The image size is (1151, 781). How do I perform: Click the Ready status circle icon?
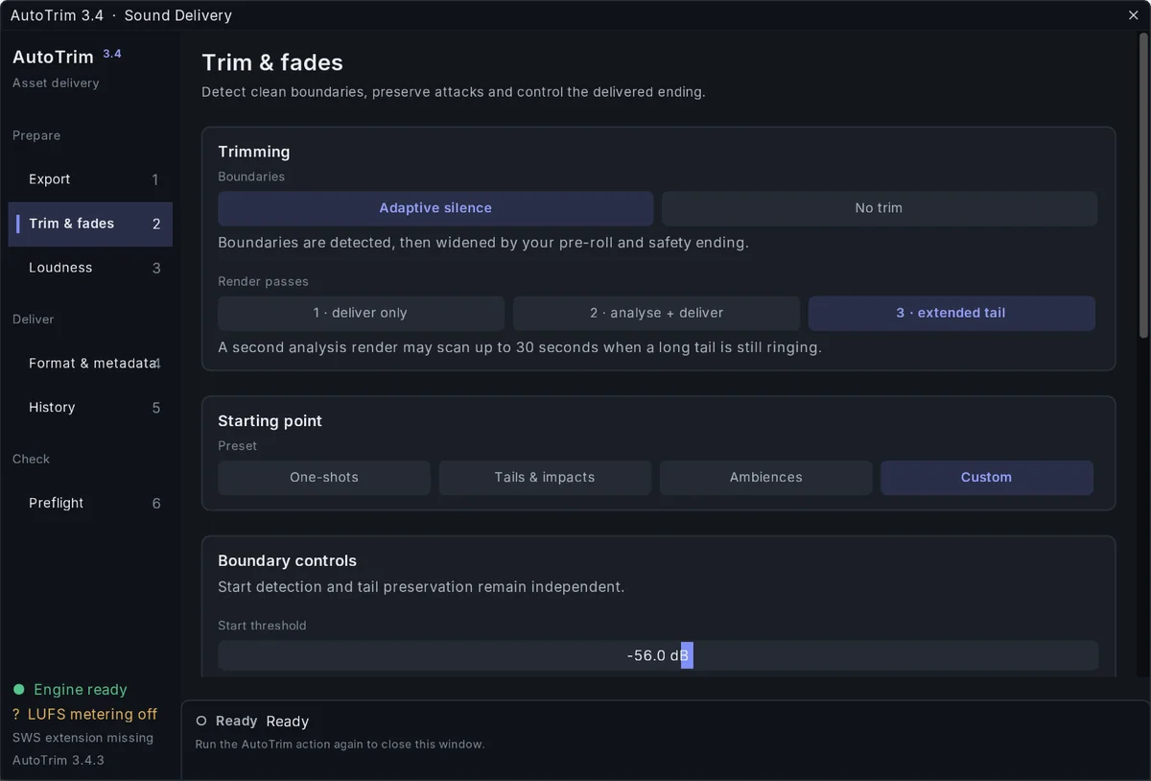tap(201, 721)
